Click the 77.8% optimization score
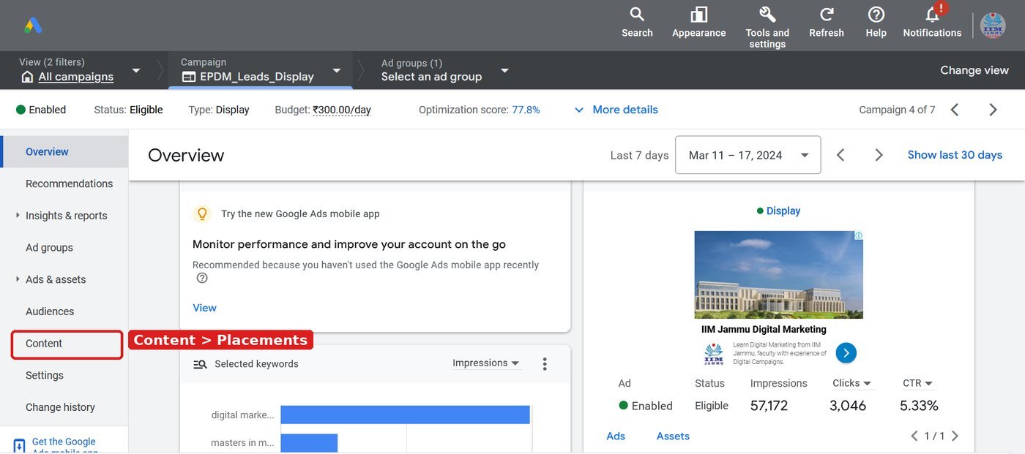This screenshot has width=1025, height=454. pos(526,110)
